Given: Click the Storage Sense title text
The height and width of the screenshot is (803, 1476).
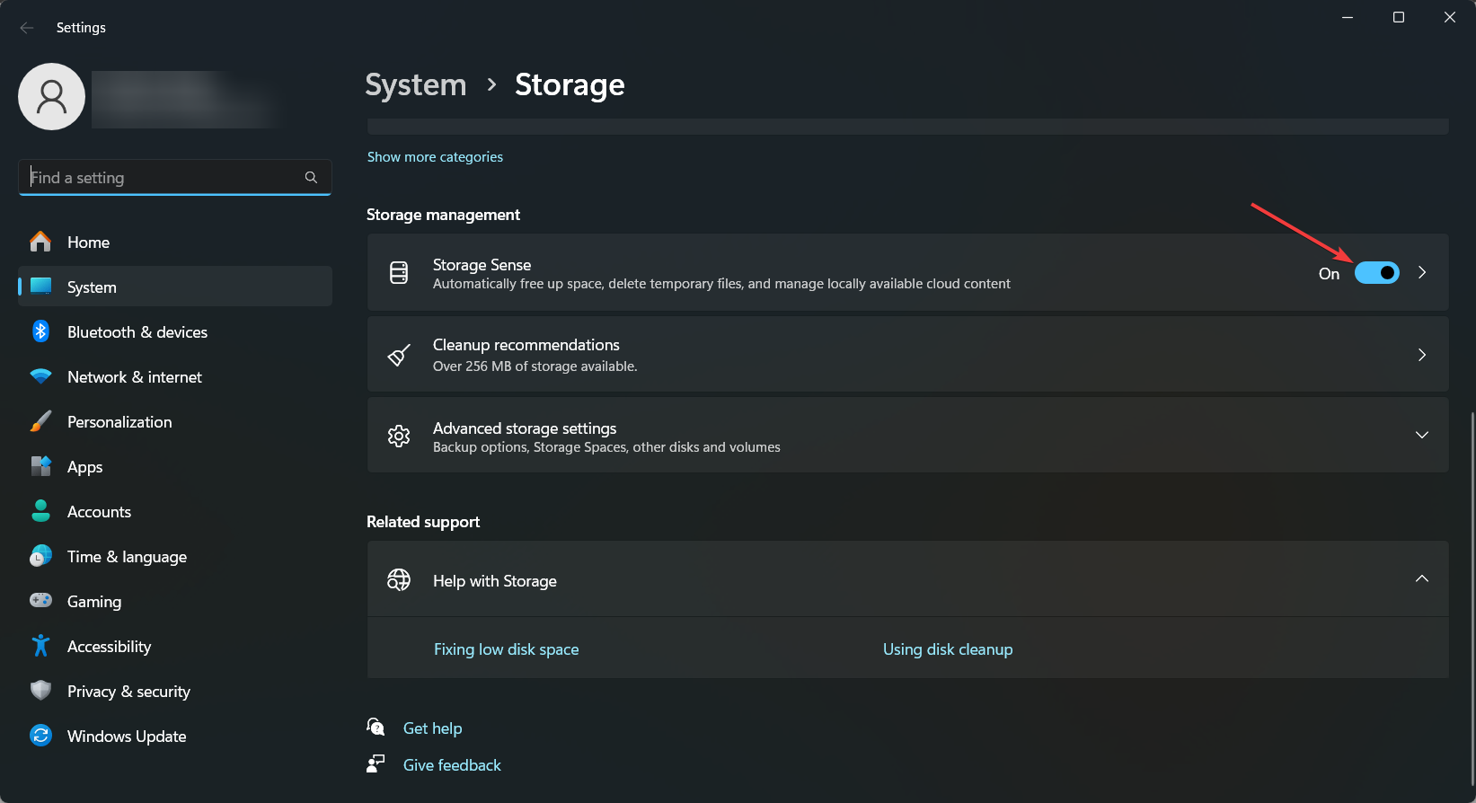Looking at the screenshot, I should click(482, 264).
